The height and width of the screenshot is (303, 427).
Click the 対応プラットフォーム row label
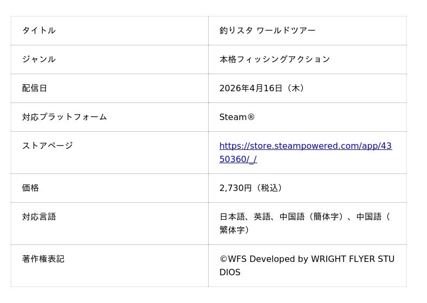coord(65,117)
